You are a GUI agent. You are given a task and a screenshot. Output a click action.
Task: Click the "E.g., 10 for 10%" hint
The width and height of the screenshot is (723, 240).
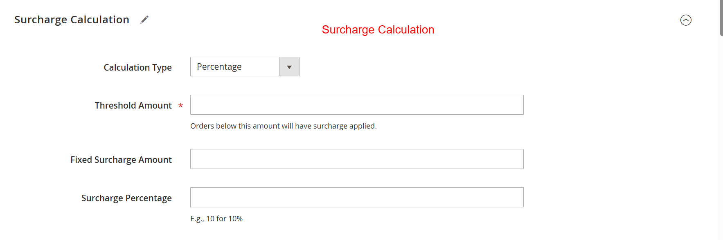(x=216, y=219)
